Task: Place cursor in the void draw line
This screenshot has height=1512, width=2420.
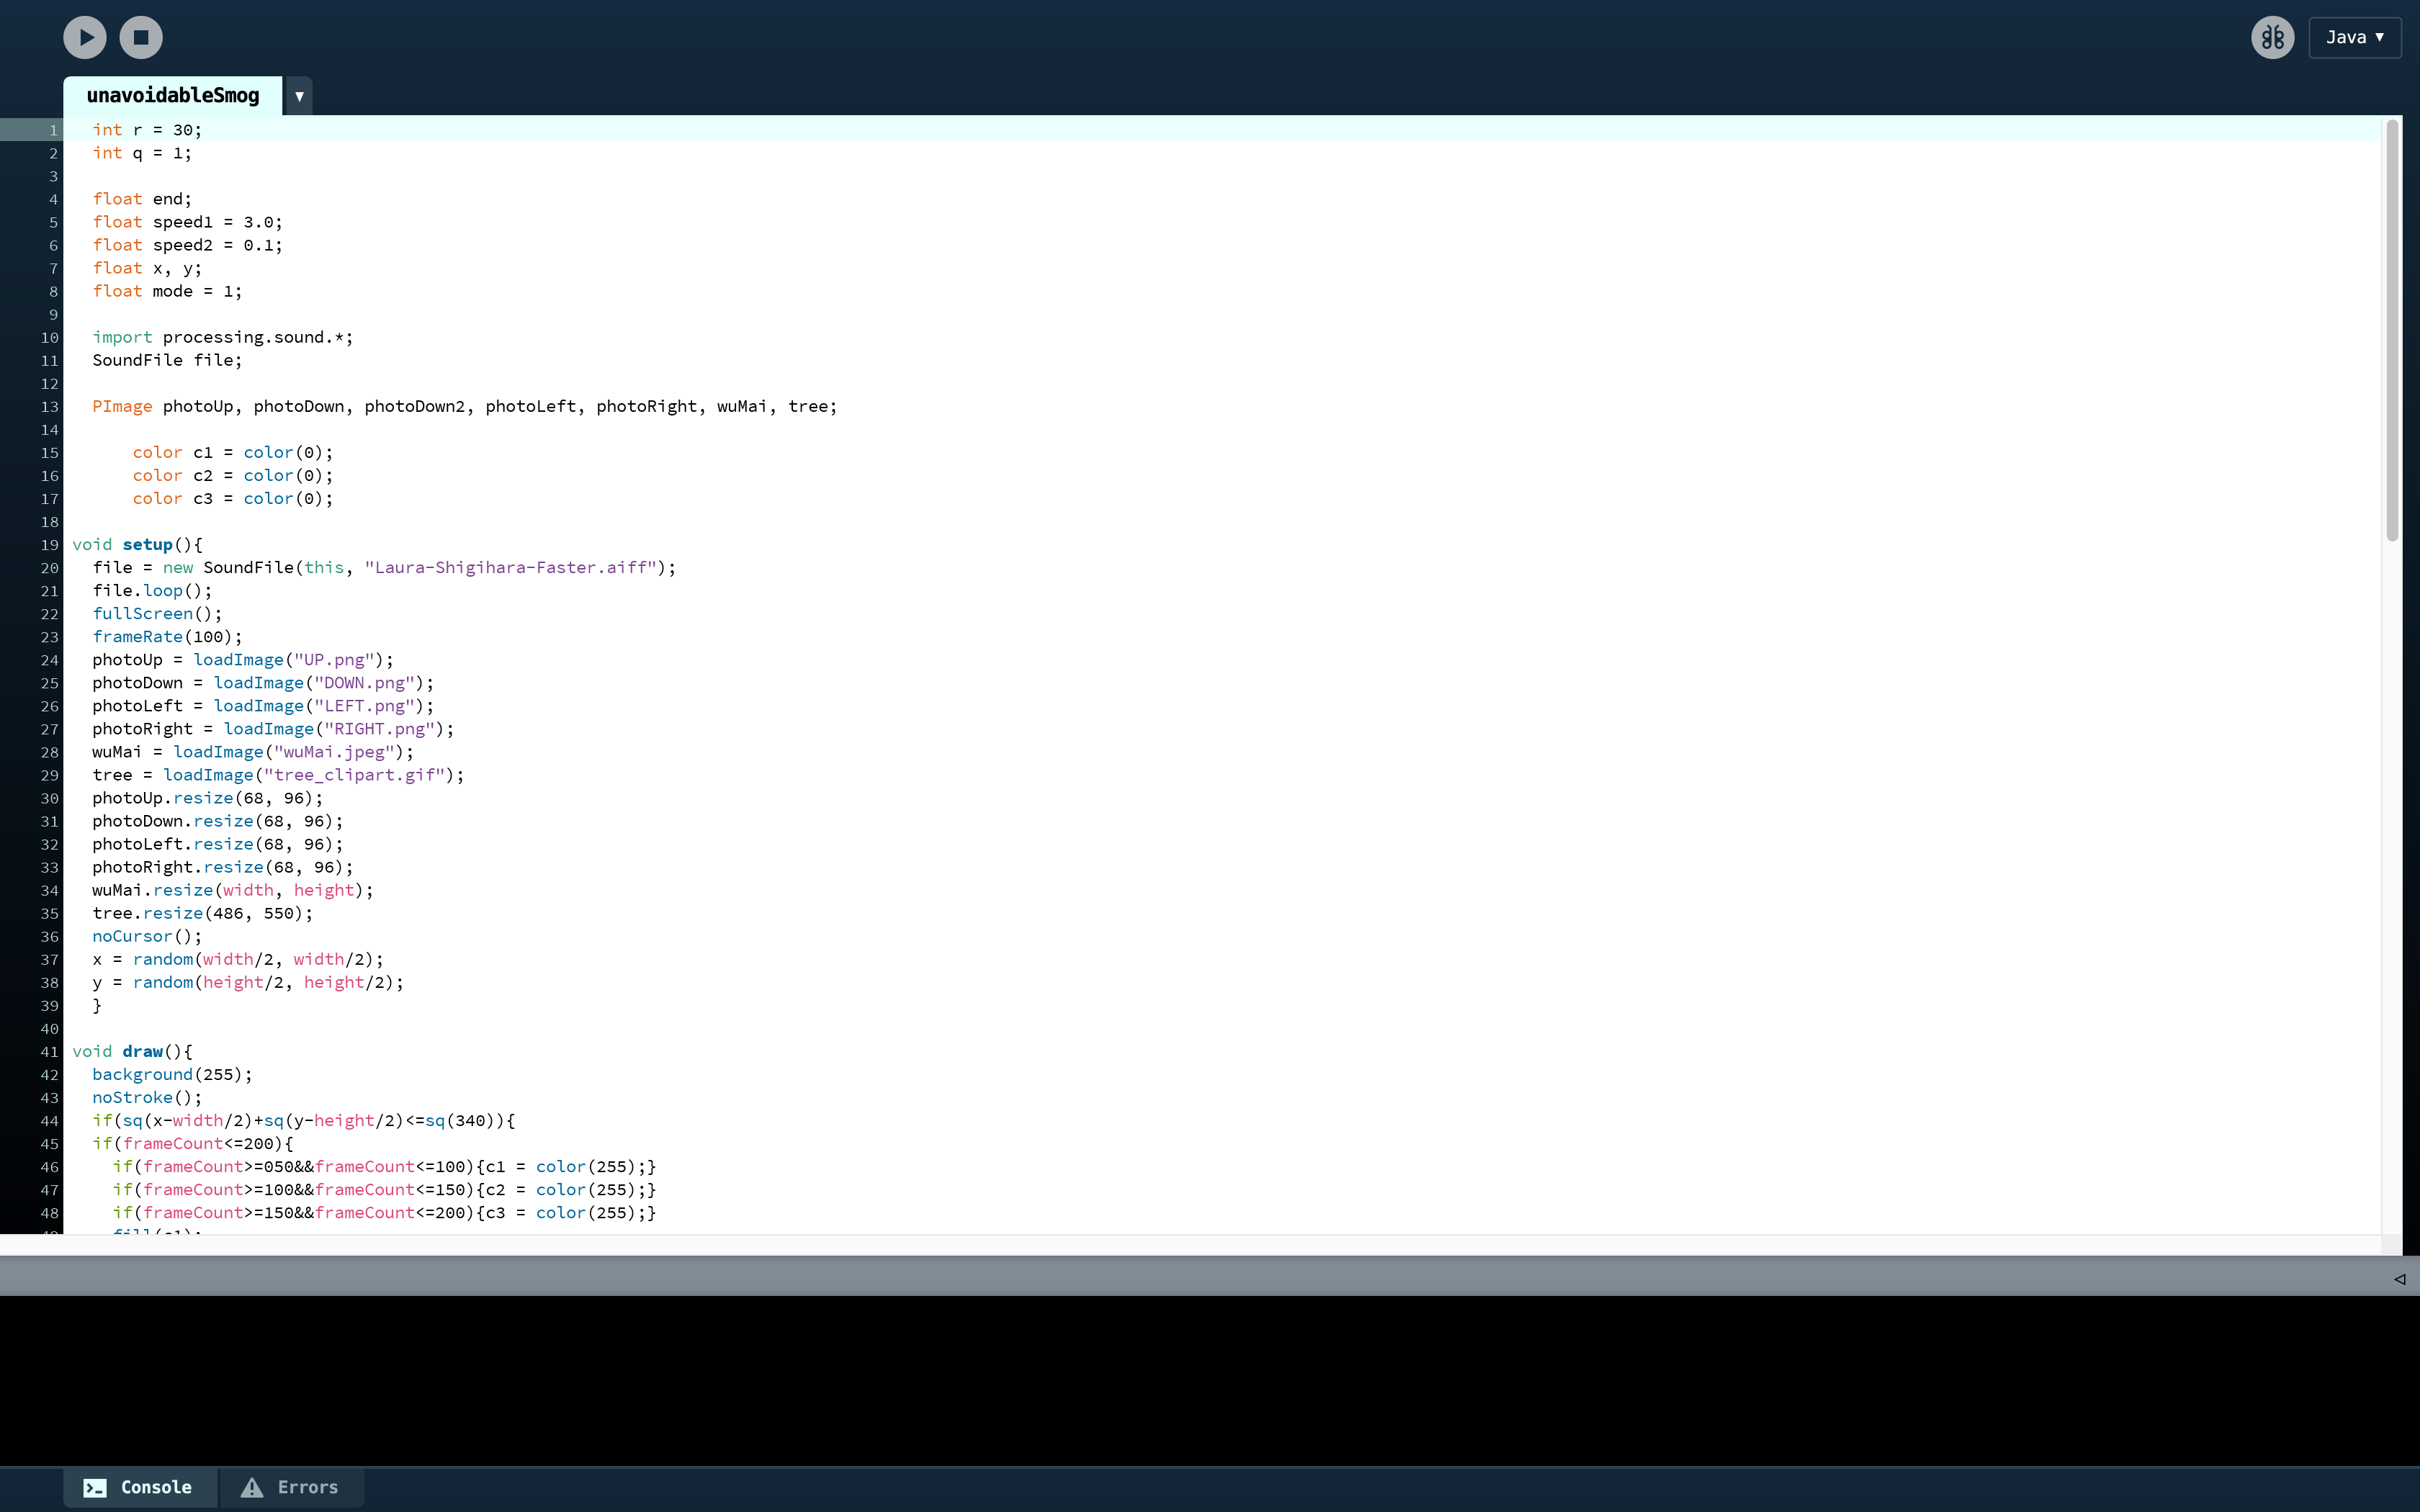Action: tap(132, 1052)
